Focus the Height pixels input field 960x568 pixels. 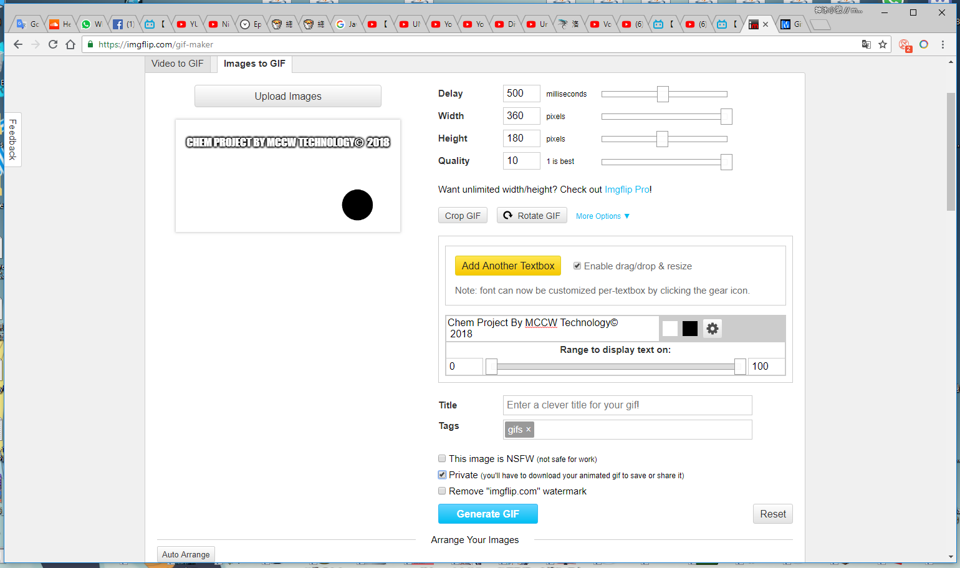point(522,138)
